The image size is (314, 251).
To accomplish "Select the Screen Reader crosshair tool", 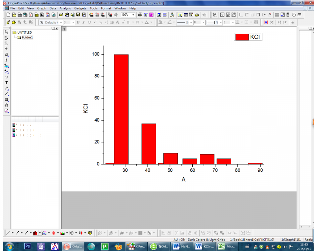I will point(6,49).
